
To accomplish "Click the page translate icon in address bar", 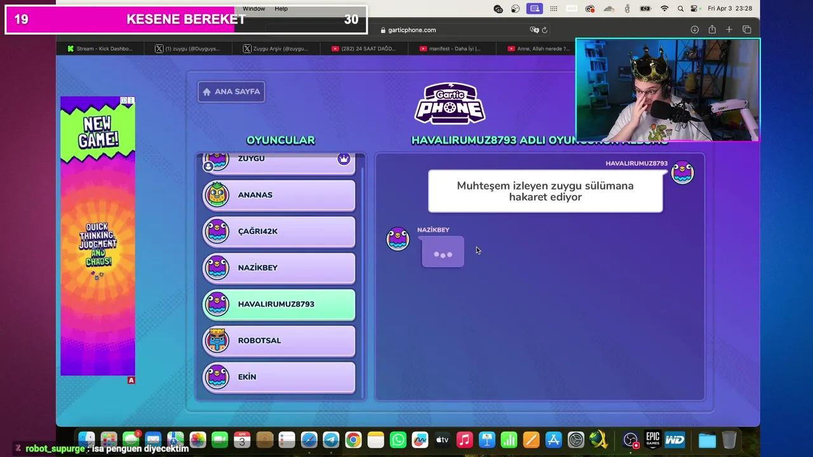I will (x=534, y=30).
